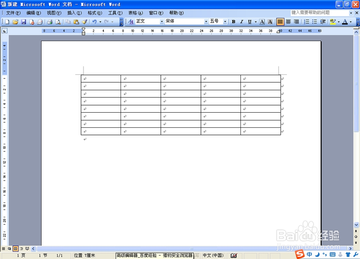Open highlight color dropdown arrow
The width and height of the screenshot is (360, 259).
point(339,22)
